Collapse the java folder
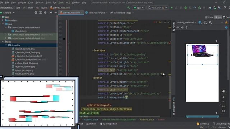This screenshot has height=129, width=230. (x=3, y=24)
